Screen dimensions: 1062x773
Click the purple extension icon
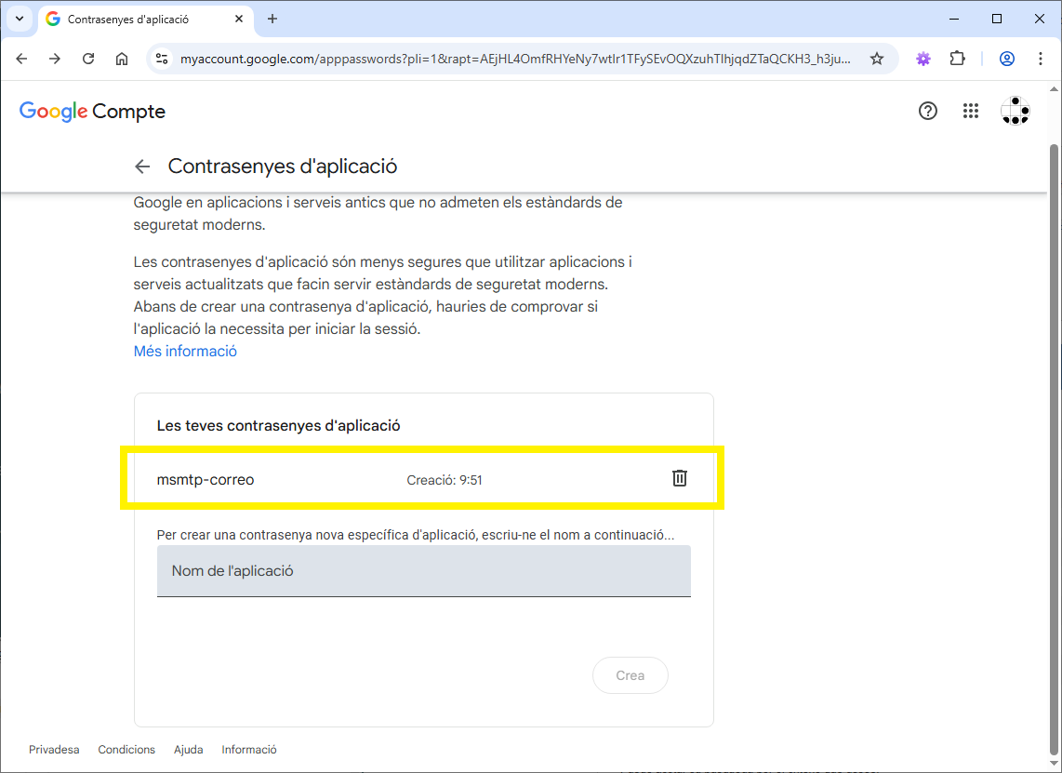[923, 58]
